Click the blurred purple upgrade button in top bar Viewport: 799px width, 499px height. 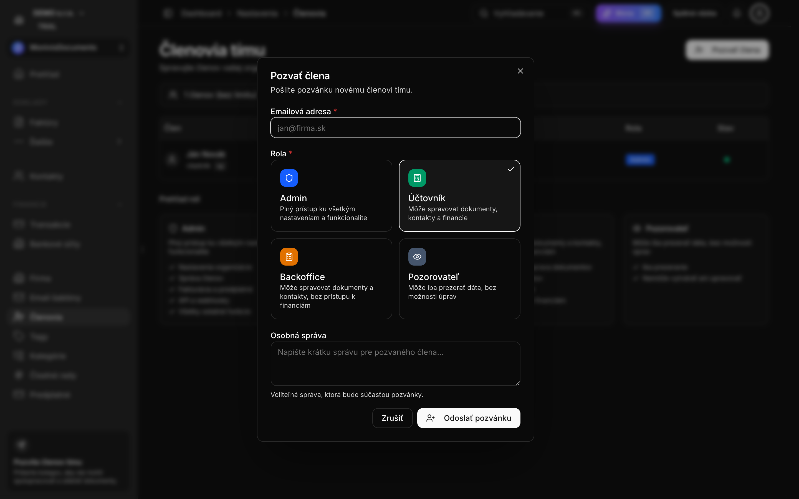click(628, 14)
